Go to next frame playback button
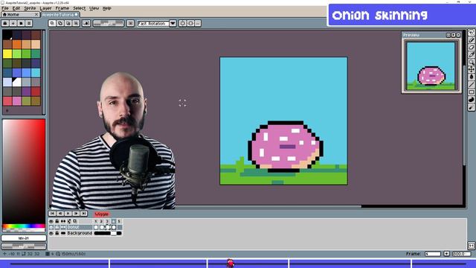The height and width of the screenshot is (268, 476). click(x=76, y=214)
